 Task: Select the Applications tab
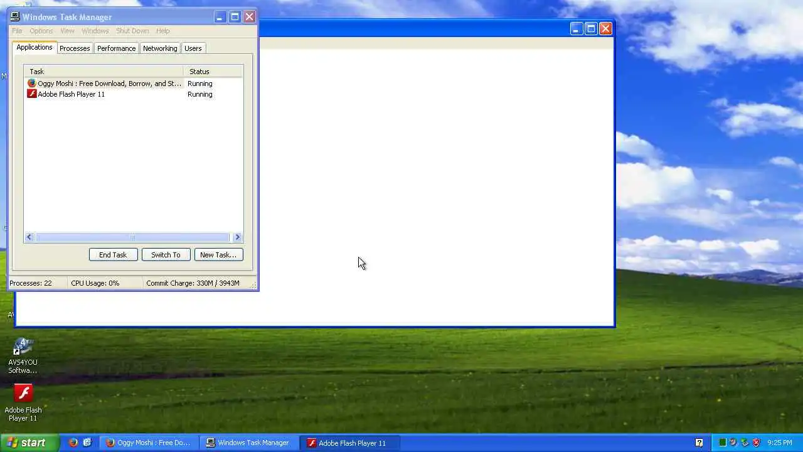[x=35, y=47]
